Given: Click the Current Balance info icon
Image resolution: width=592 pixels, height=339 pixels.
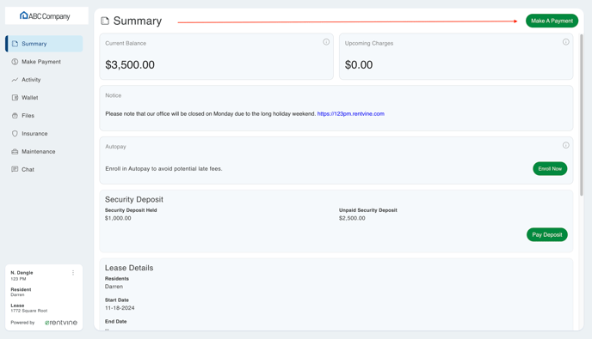Looking at the screenshot, I should pyautogui.click(x=326, y=42).
